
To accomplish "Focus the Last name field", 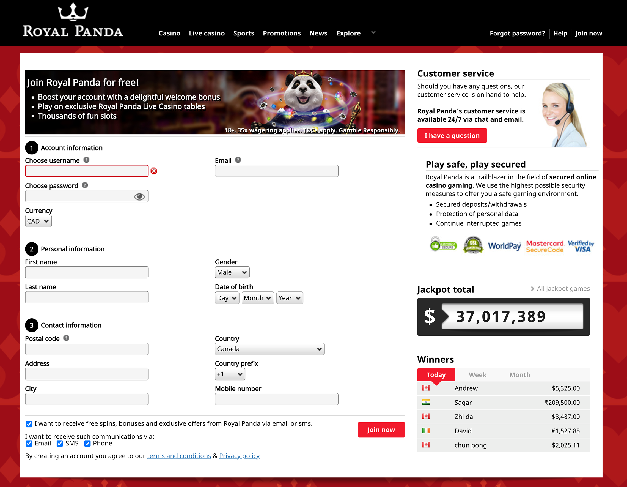I will click(87, 297).
